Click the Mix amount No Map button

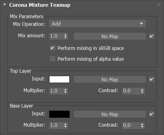click(x=110, y=36)
